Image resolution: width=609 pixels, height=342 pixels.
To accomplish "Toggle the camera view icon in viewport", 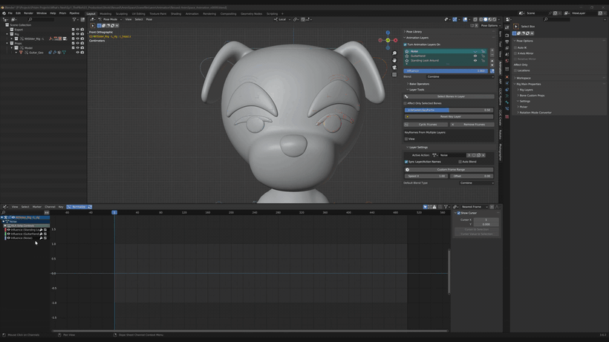I will tap(395, 68).
